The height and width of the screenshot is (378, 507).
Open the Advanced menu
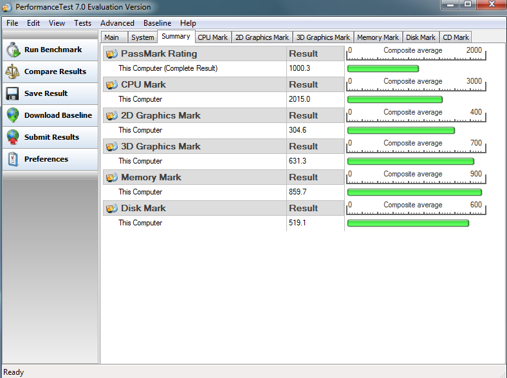(x=117, y=23)
